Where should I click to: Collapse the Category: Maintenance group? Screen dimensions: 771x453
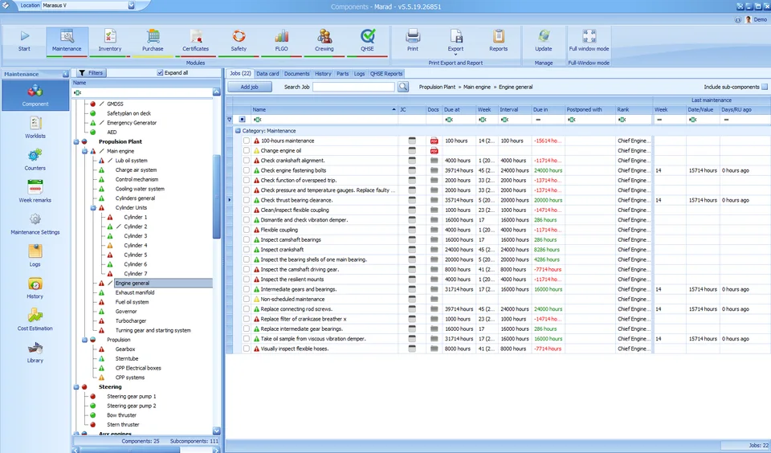point(238,131)
